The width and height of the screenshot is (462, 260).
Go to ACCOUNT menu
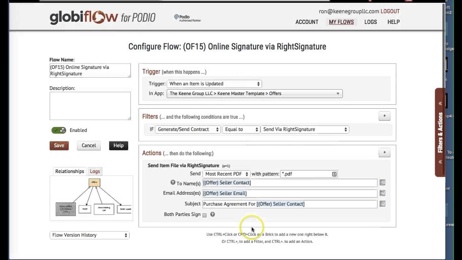coord(307,22)
